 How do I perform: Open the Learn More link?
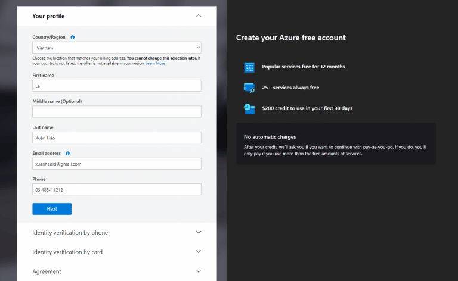click(156, 63)
